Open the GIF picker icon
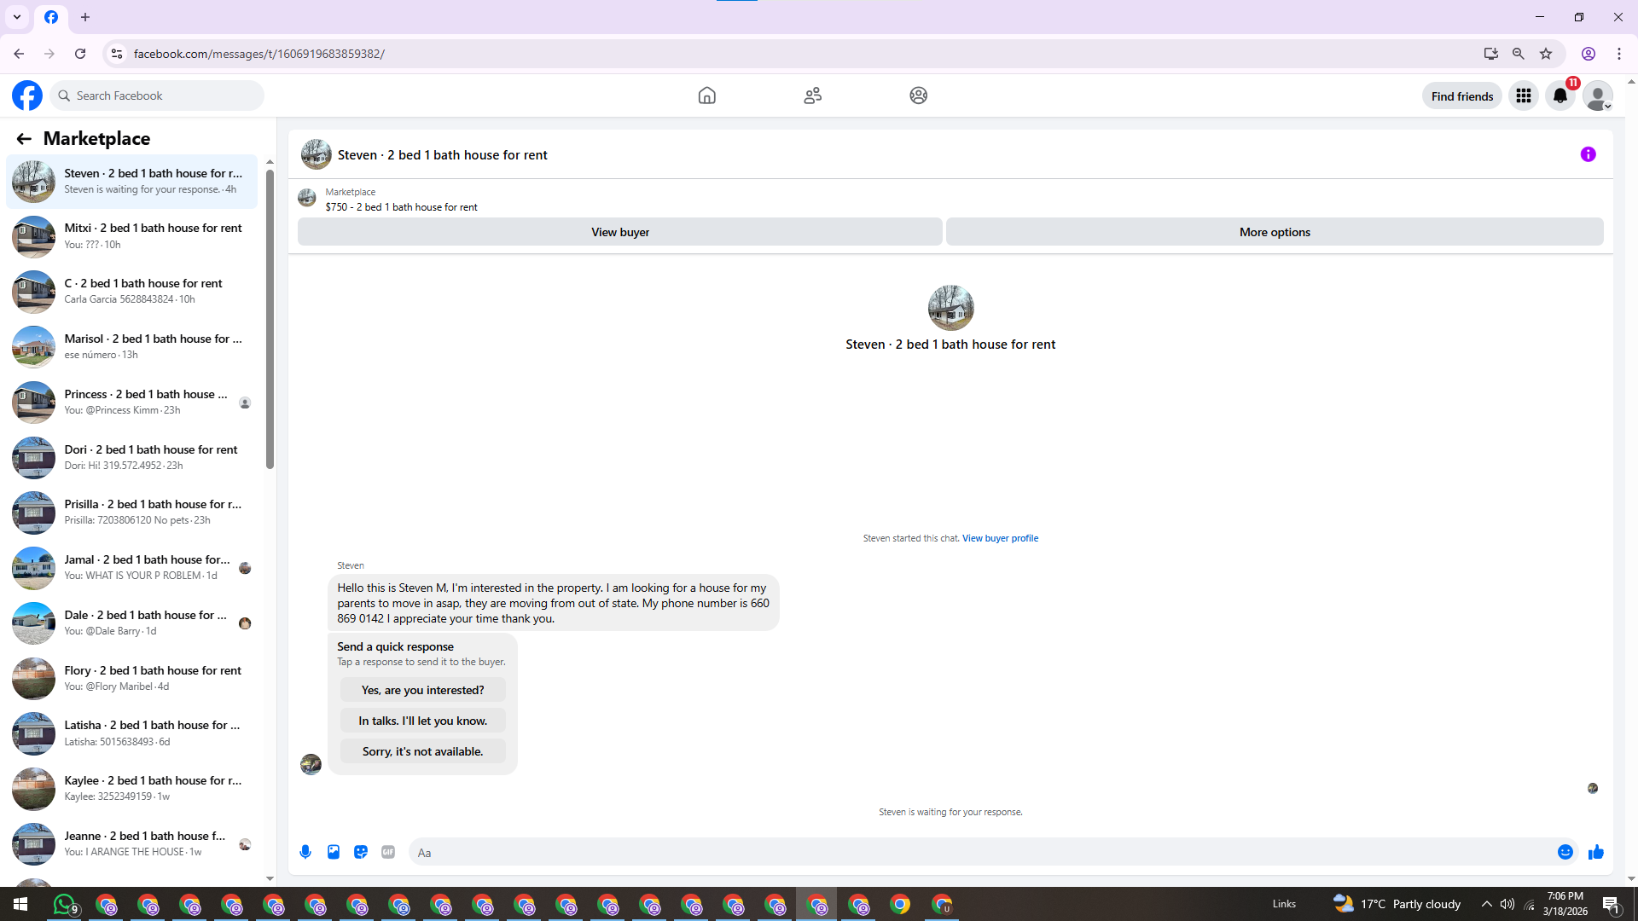Viewport: 1638px width, 921px height. point(388,852)
